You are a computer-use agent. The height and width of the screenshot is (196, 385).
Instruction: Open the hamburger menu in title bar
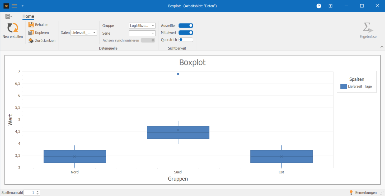14,6
